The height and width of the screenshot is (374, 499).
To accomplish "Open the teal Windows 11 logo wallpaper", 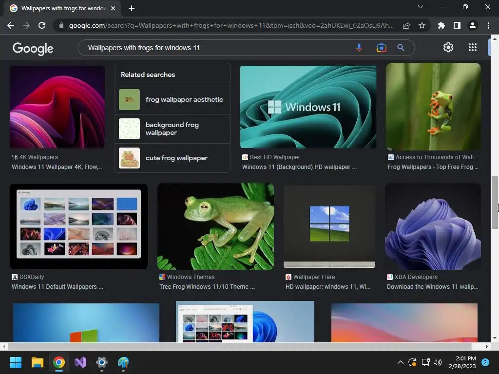I will pos(308,107).
